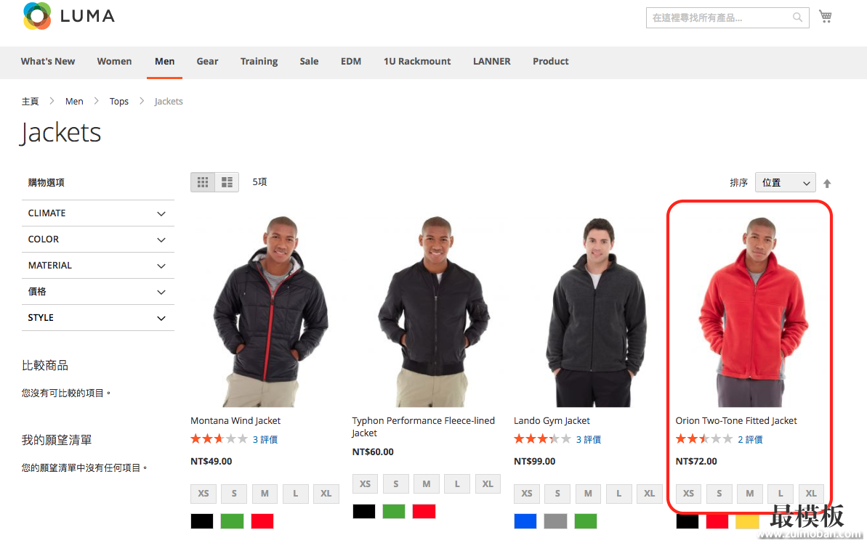The height and width of the screenshot is (543, 867).
Task: View Lando Gym Jacket's 3 評價 reviews
Action: (x=589, y=439)
